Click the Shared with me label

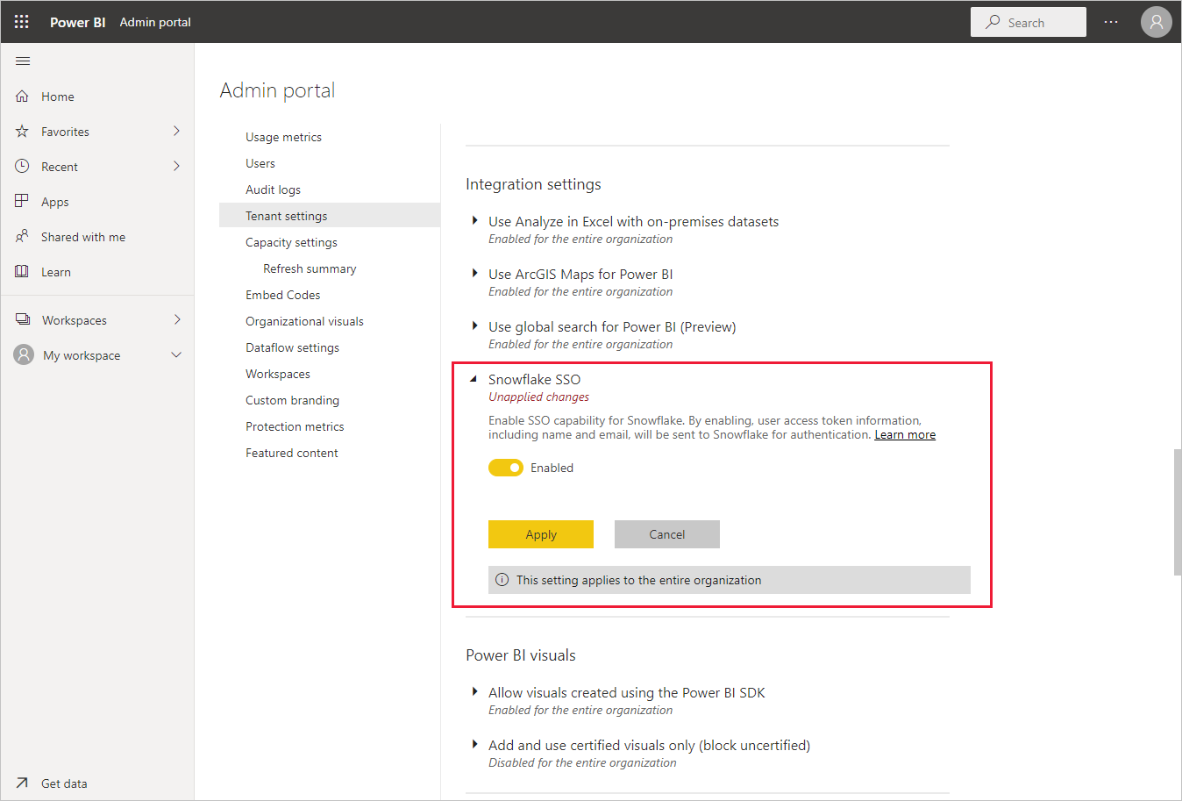83,237
